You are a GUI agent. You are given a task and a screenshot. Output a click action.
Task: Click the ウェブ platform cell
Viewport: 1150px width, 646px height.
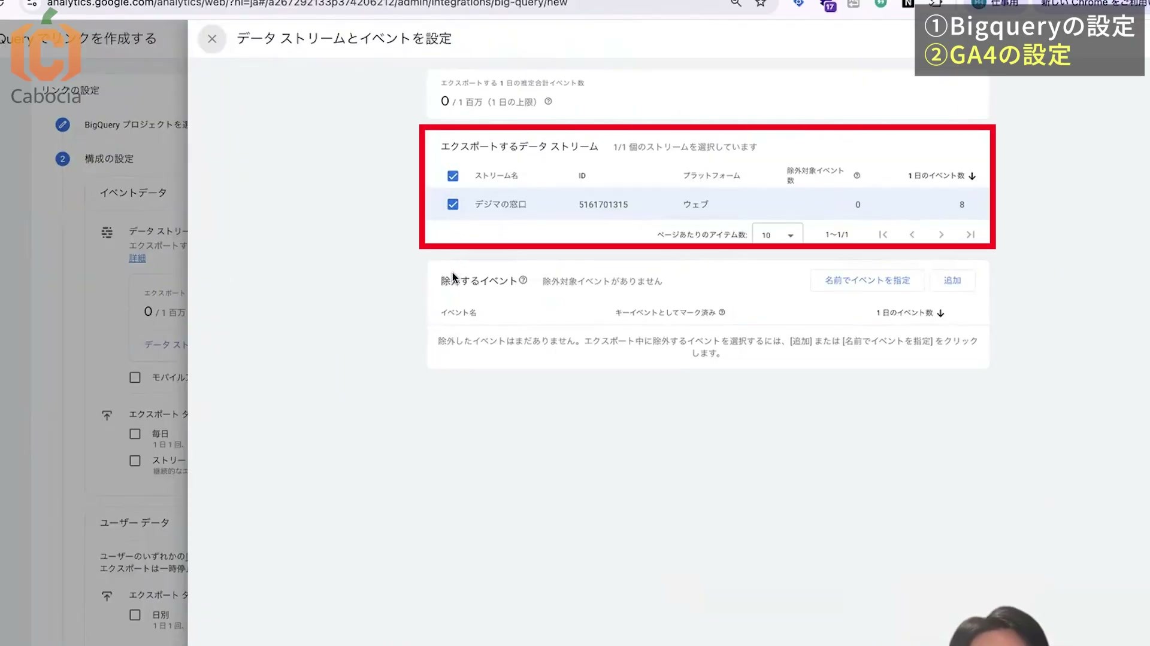point(695,205)
